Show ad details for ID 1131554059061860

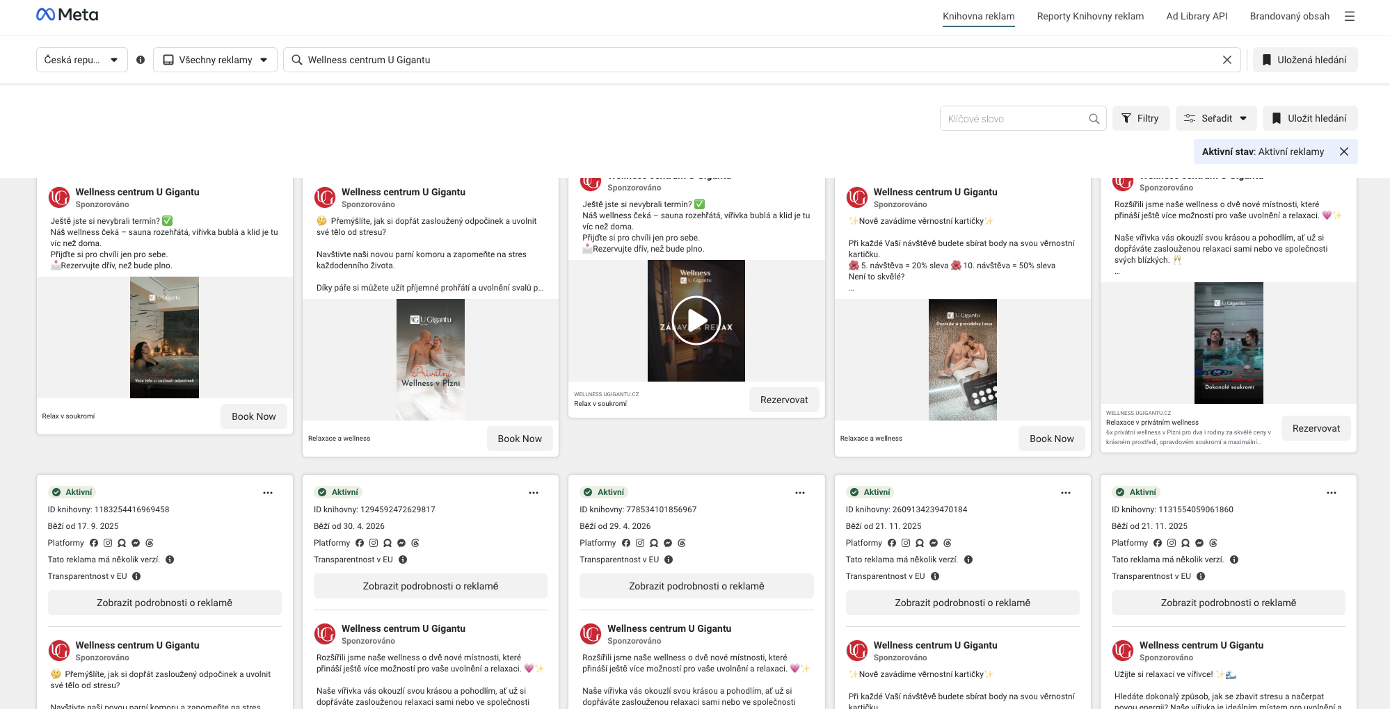(x=1229, y=603)
